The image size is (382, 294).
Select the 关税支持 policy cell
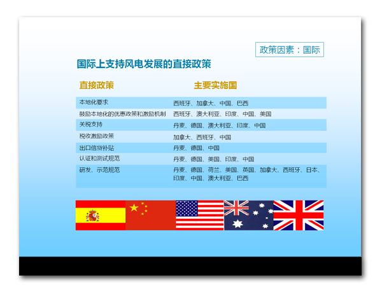(90, 125)
